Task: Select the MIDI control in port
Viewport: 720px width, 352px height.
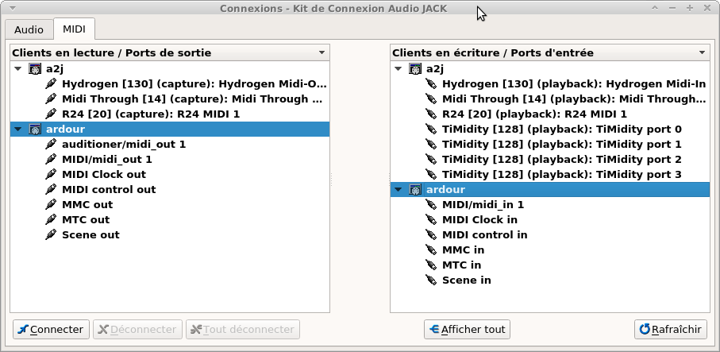Action: [x=484, y=235]
